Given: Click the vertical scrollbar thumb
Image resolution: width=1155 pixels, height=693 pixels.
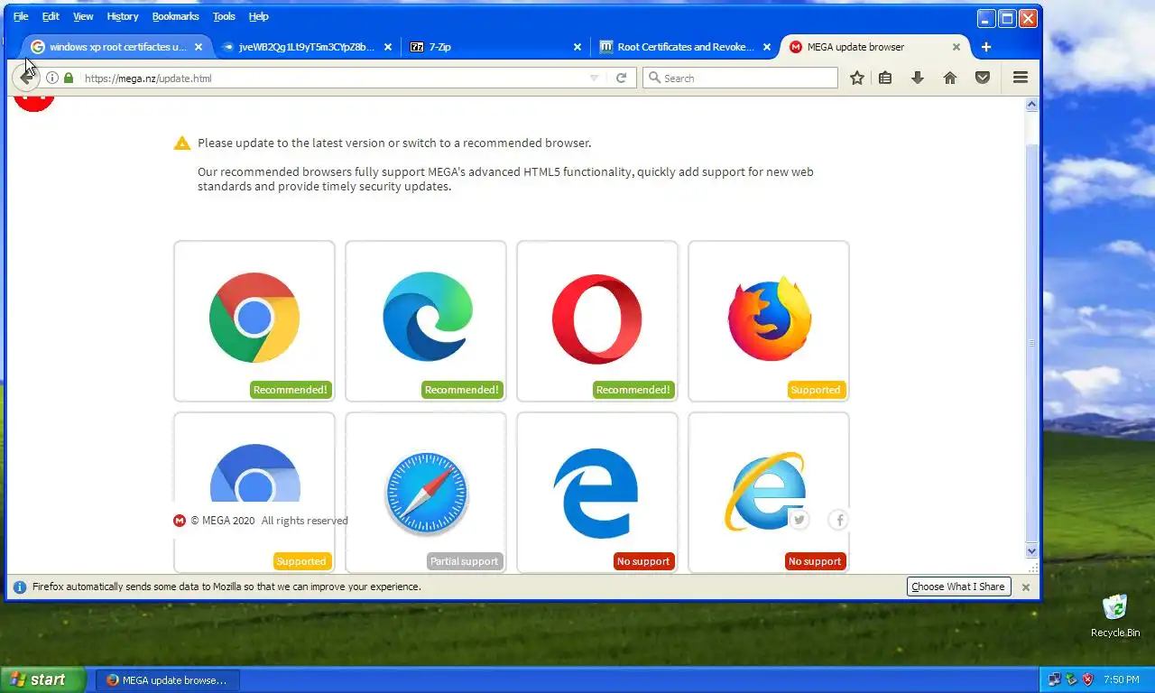Looking at the screenshot, I should click(1032, 343).
